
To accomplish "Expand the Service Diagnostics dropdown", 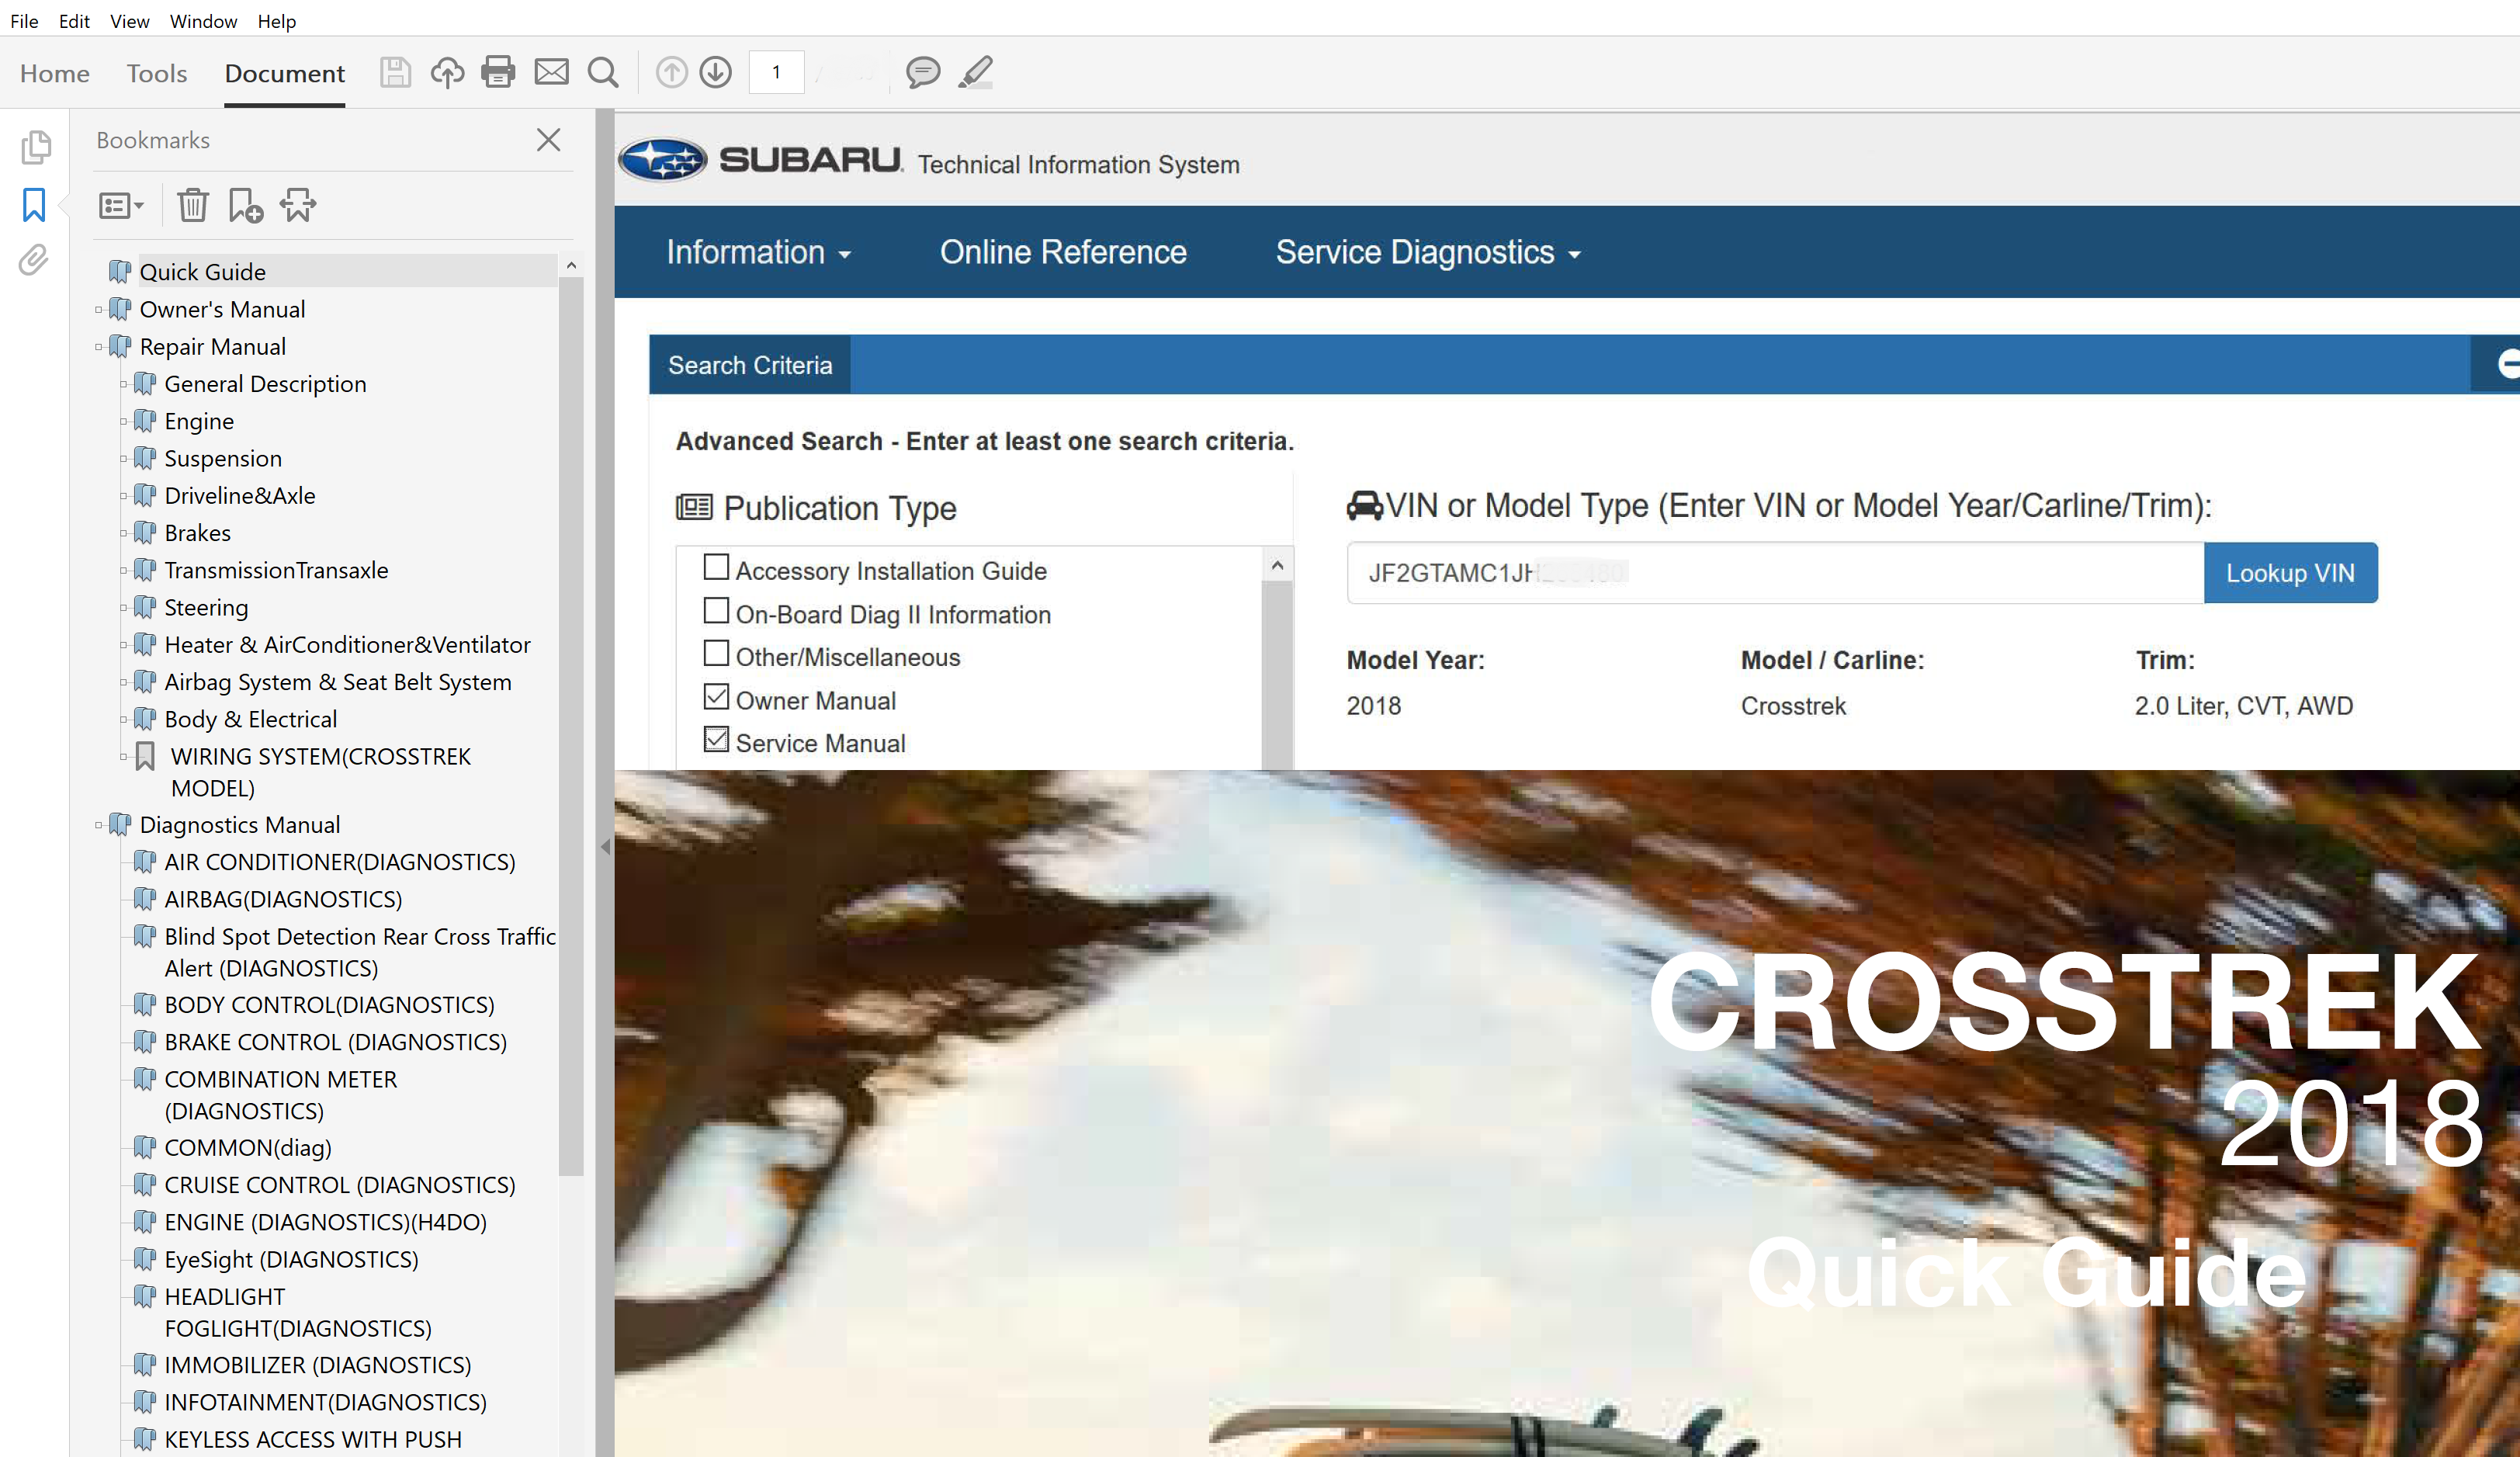I will [1427, 253].
